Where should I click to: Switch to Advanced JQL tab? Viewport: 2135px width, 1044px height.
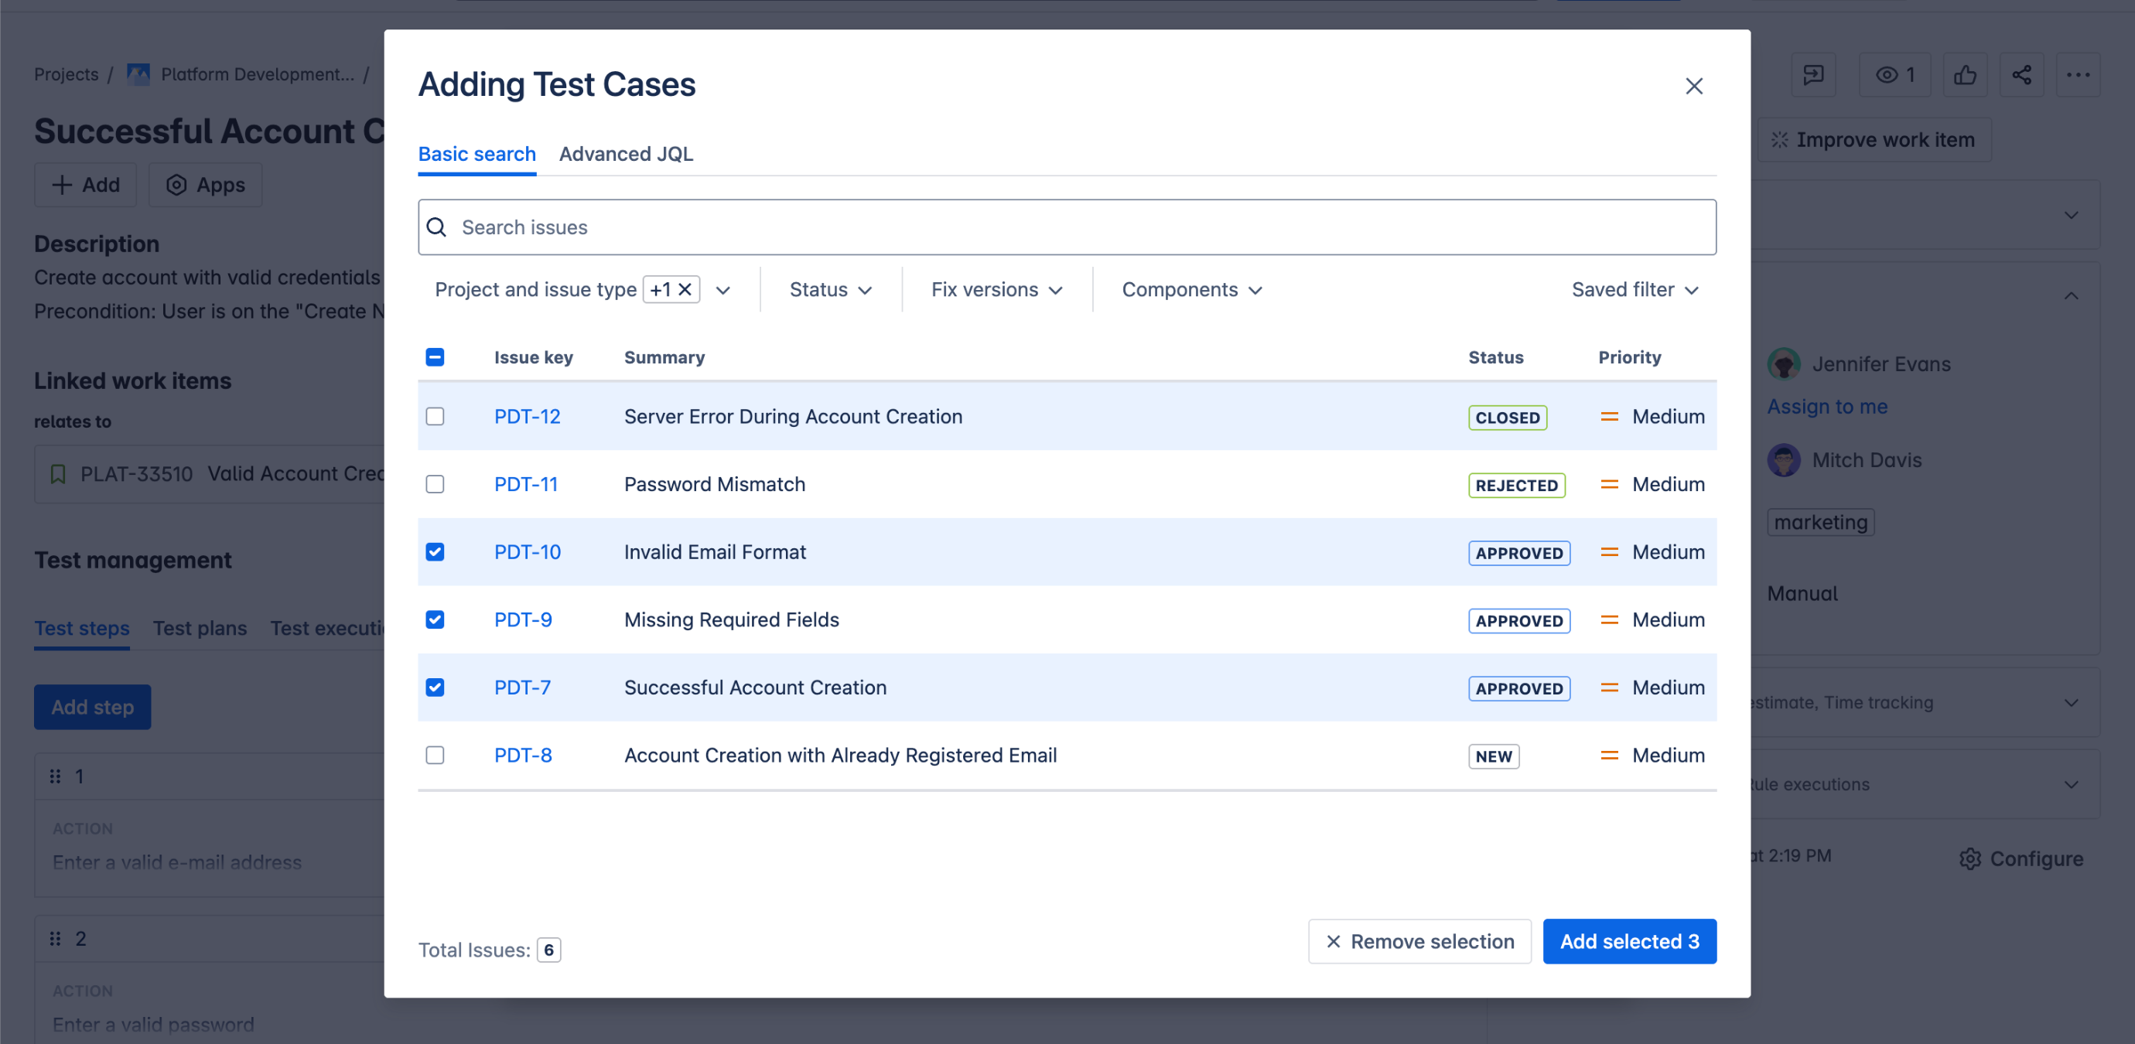(626, 154)
